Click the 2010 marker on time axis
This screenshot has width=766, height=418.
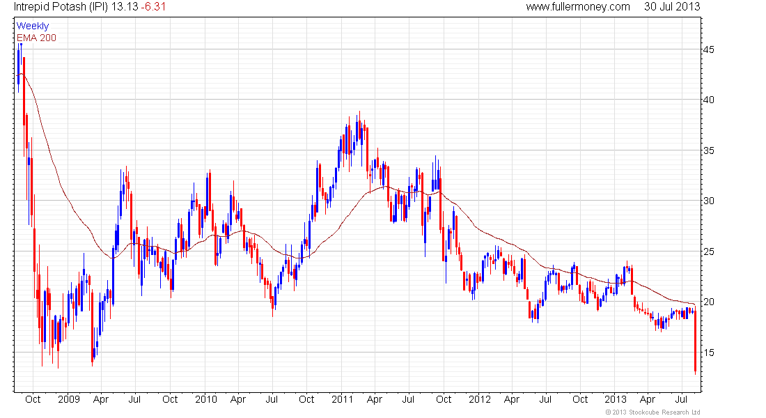tap(205, 400)
